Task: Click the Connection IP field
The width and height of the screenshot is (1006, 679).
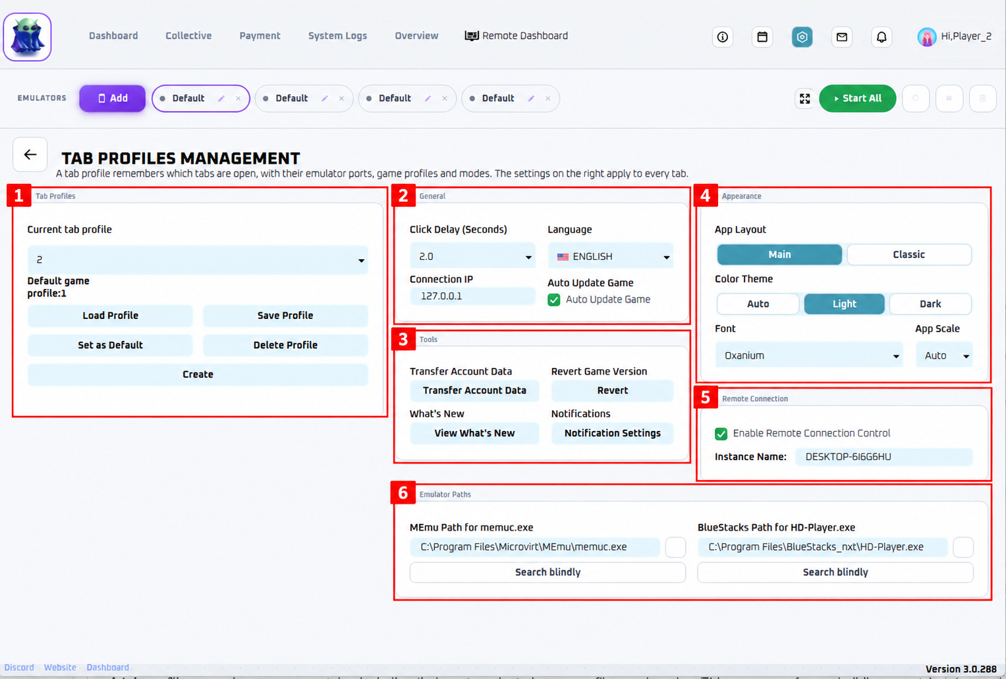Action: [472, 296]
